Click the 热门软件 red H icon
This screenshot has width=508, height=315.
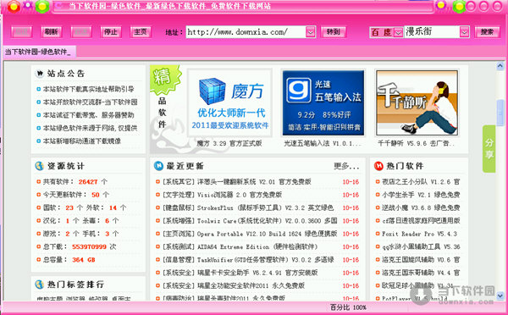click(x=378, y=166)
